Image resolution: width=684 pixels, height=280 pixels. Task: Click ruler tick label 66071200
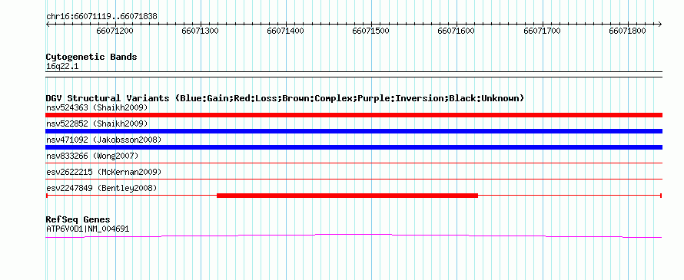(x=115, y=31)
